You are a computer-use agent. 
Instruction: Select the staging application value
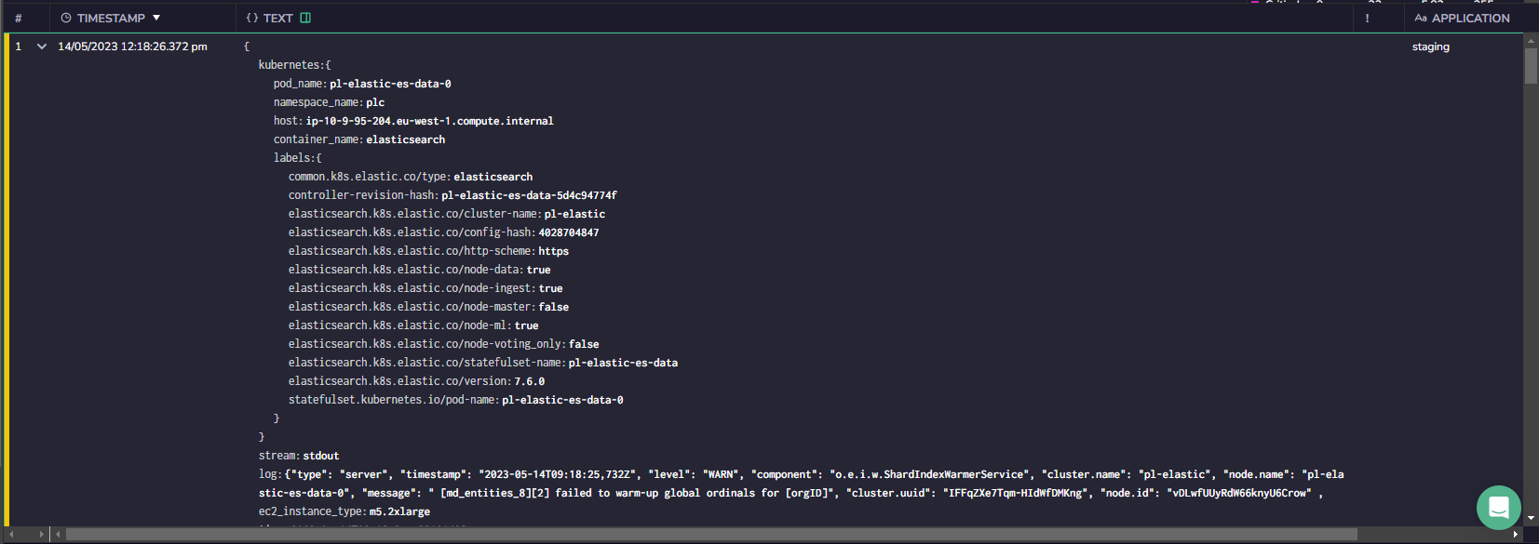(x=1430, y=46)
